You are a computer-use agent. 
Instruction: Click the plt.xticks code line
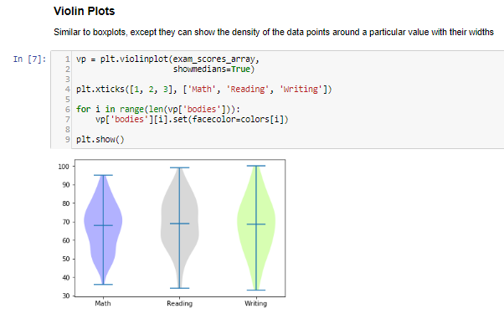pos(203,89)
